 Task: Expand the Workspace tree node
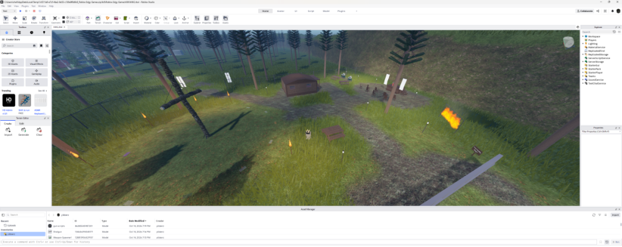tap(583, 37)
